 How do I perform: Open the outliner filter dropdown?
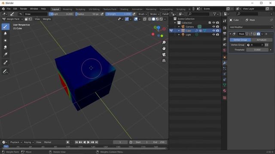pos(216,14)
